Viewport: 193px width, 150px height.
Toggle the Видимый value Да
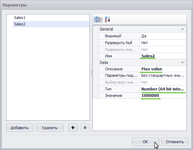tap(163, 36)
